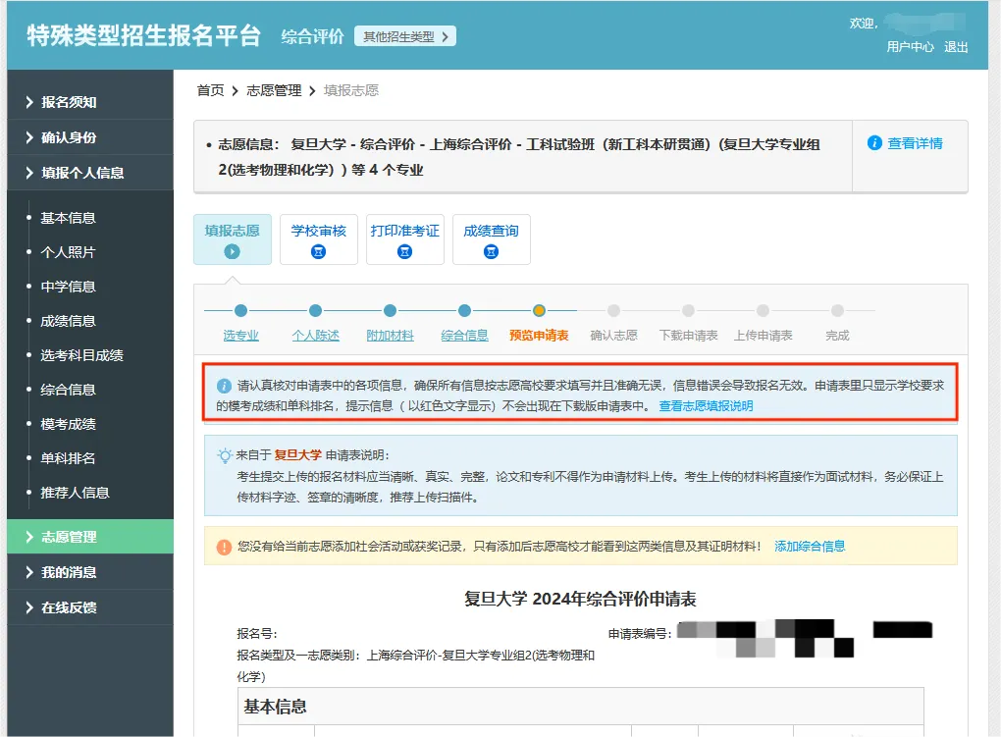Click the orange 预览申请表 step circle

pos(539,311)
